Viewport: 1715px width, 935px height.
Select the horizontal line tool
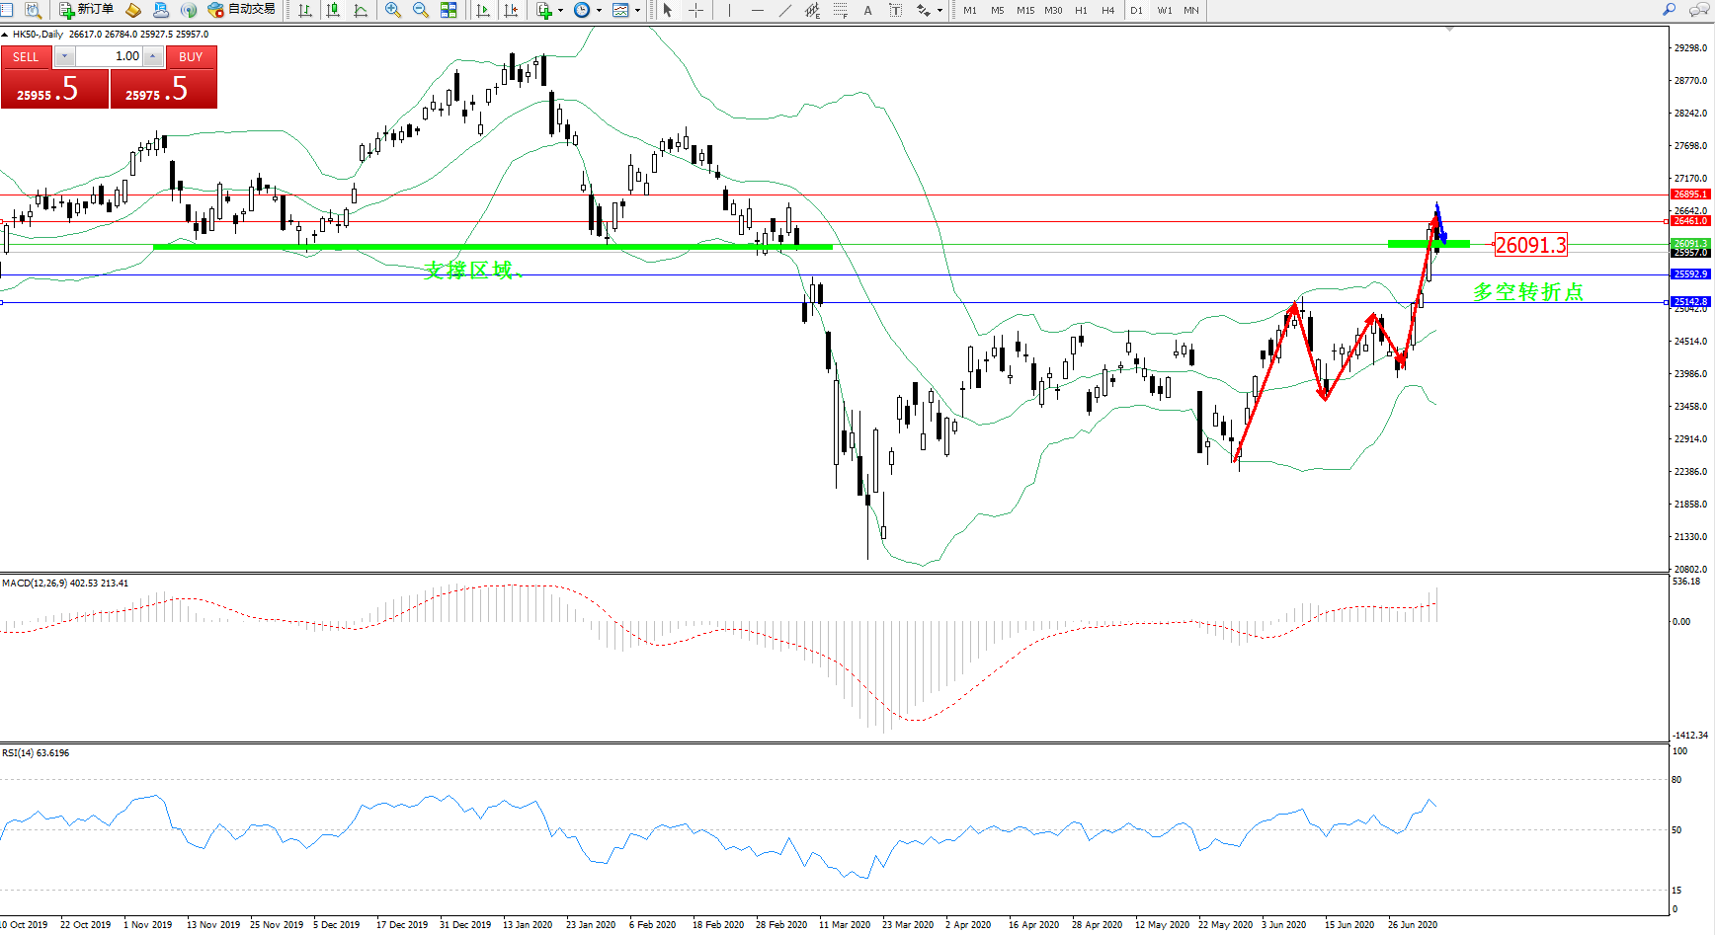pyautogui.click(x=757, y=10)
